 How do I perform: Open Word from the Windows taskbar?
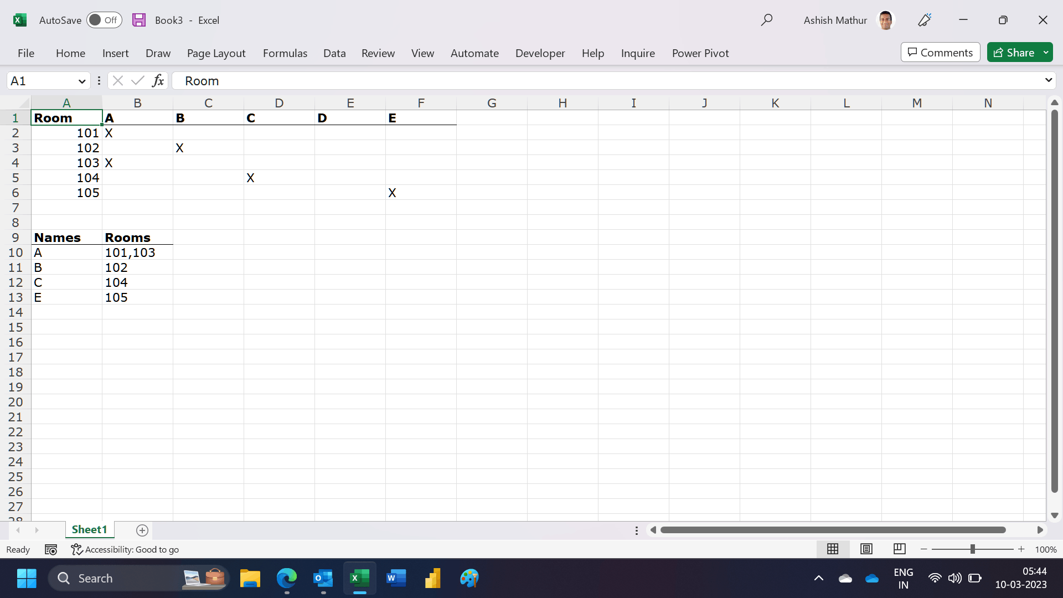[396, 578]
